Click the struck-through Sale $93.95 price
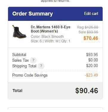 88,32
